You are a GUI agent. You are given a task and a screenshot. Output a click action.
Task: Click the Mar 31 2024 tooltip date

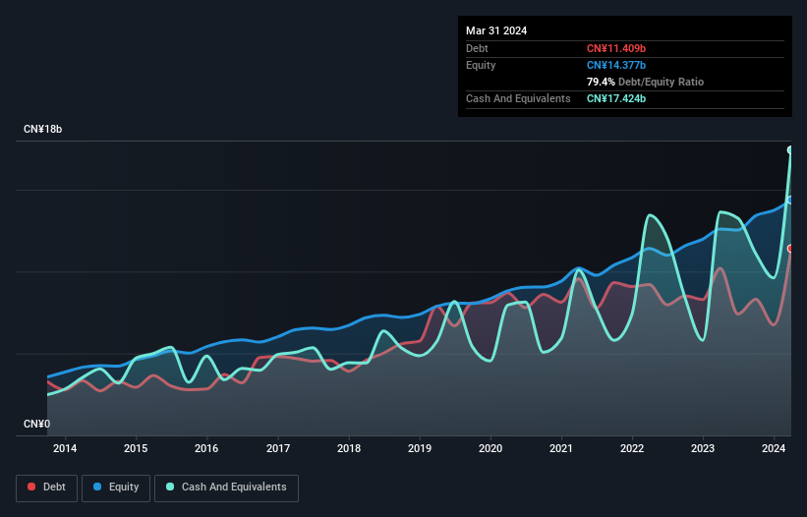pos(496,30)
